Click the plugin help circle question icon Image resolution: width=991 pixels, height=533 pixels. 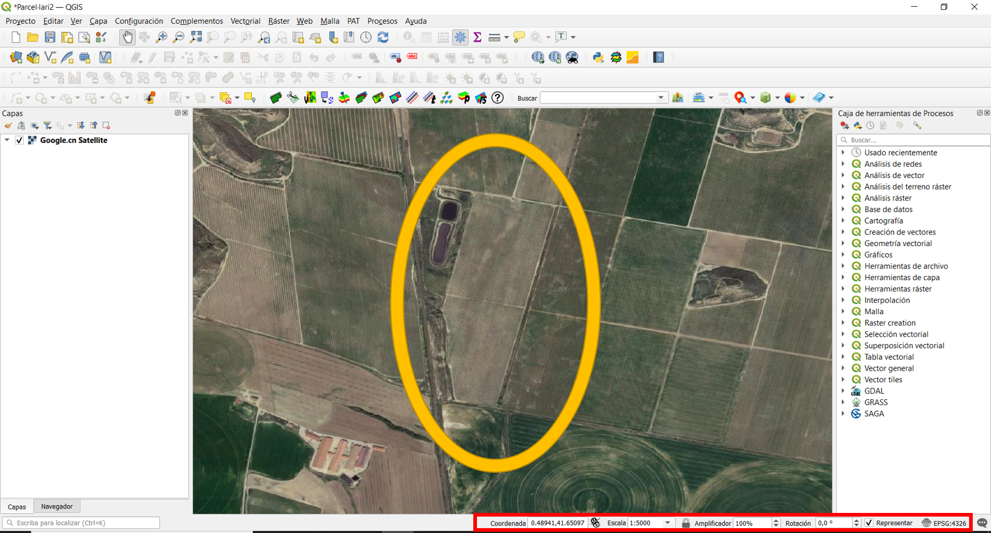(498, 98)
